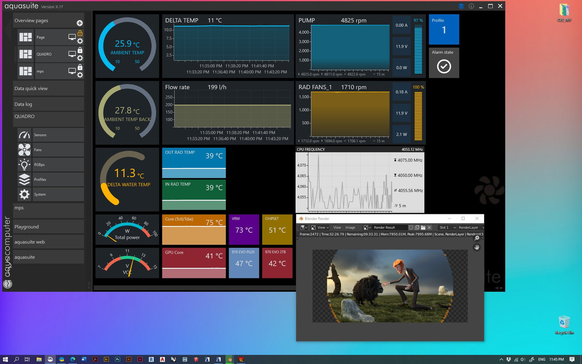Toggle fake user shield for Render Result
Screen dimensions: 582x364
[x=411, y=227]
